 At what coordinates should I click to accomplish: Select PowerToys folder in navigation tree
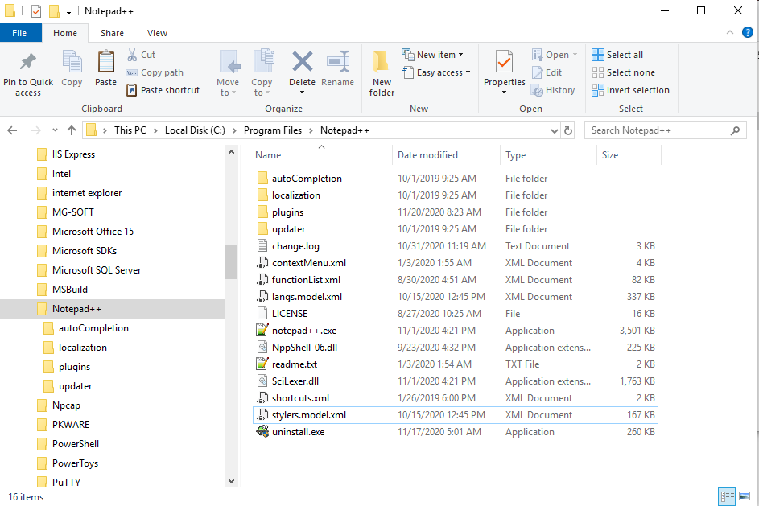coord(75,463)
